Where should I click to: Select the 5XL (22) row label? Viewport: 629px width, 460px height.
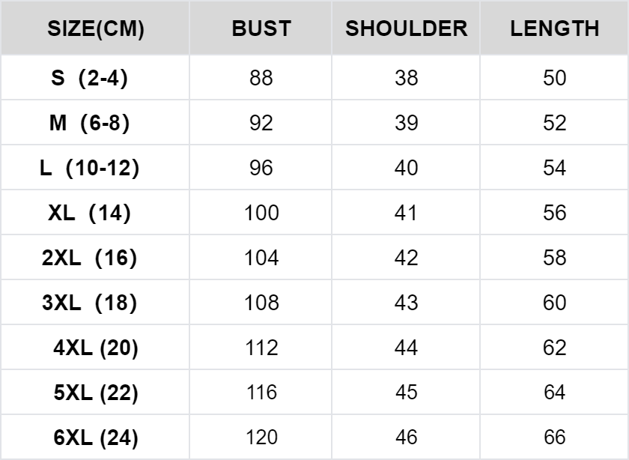(96, 393)
